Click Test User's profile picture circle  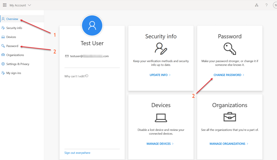[92, 25]
